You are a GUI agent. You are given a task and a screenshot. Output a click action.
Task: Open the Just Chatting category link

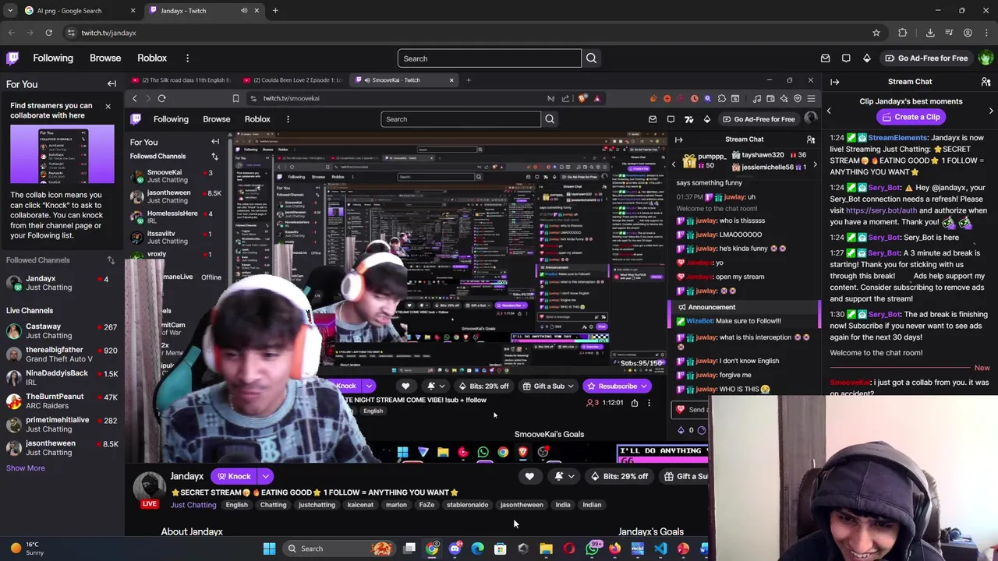tap(193, 505)
